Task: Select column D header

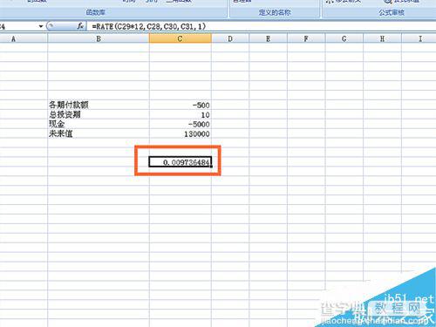Action: pyautogui.click(x=230, y=38)
